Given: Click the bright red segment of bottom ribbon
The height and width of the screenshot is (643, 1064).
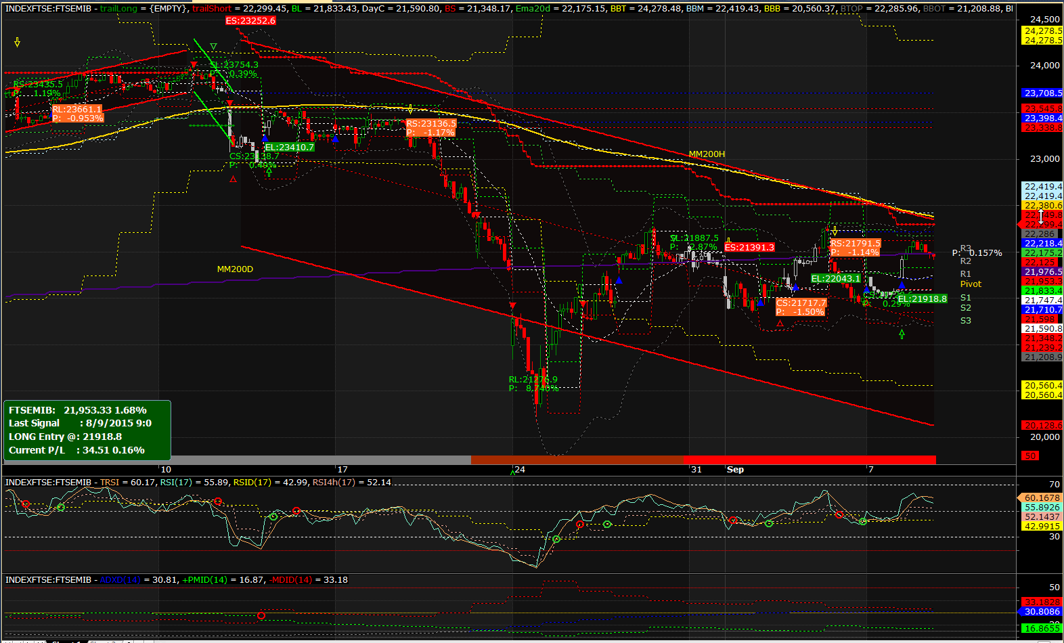Looking at the screenshot, I should tap(810, 460).
